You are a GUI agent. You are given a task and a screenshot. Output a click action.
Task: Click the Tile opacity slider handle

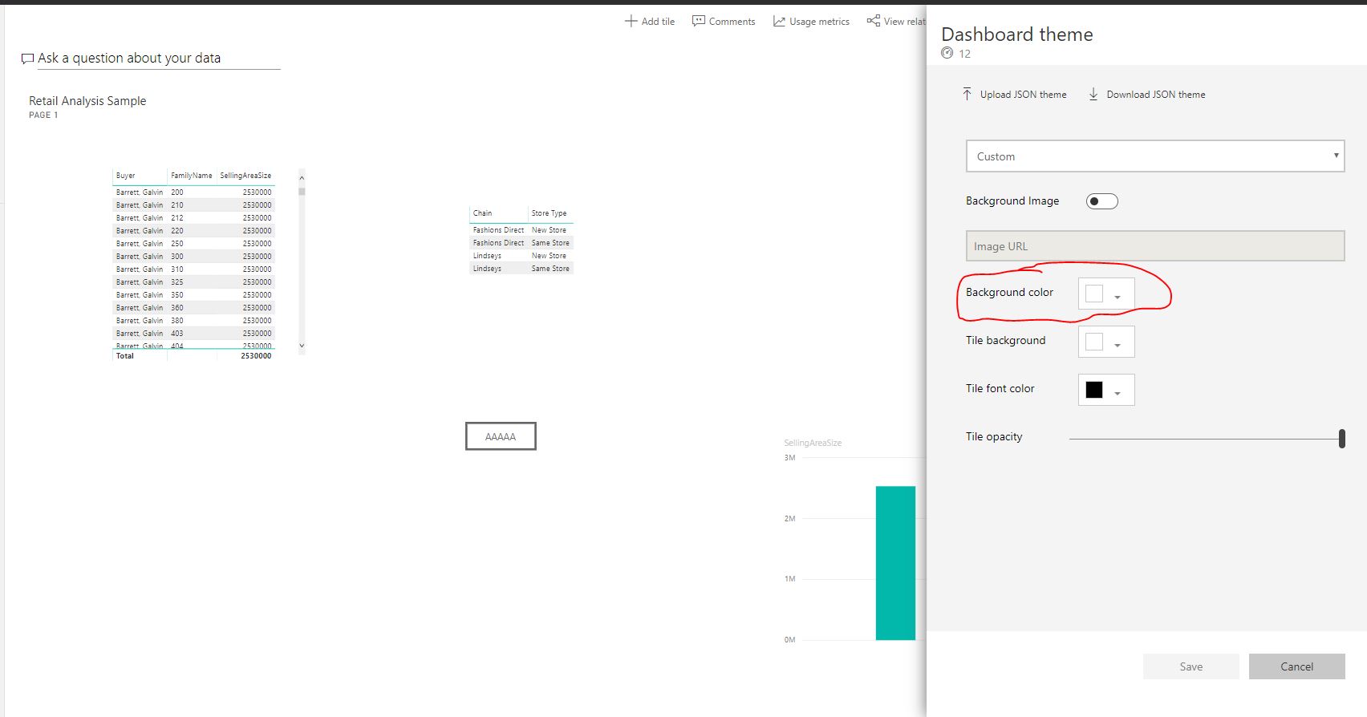pyautogui.click(x=1342, y=439)
